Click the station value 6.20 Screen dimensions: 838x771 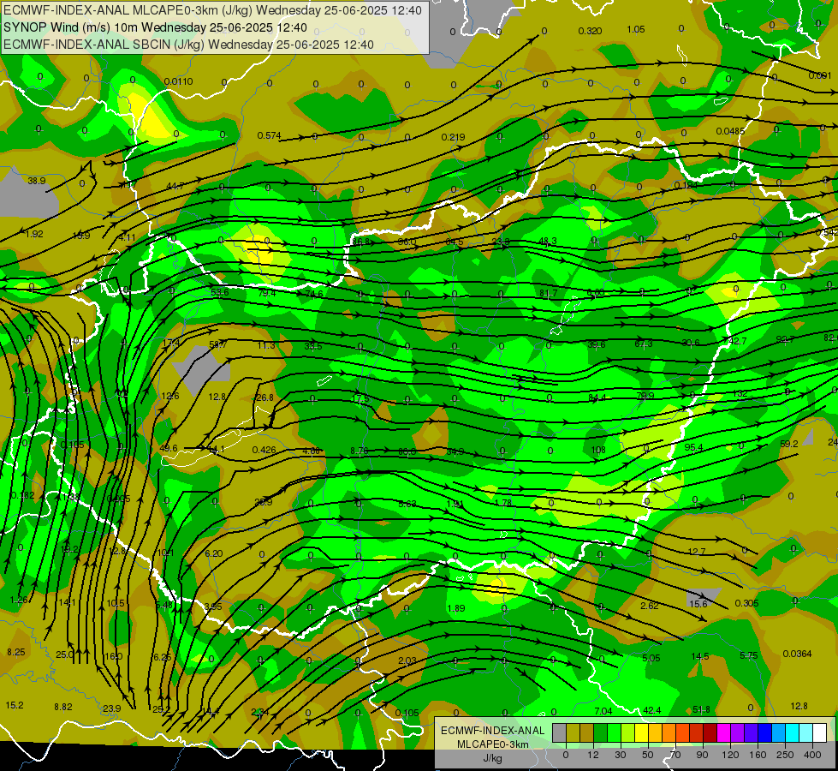(214, 553)
